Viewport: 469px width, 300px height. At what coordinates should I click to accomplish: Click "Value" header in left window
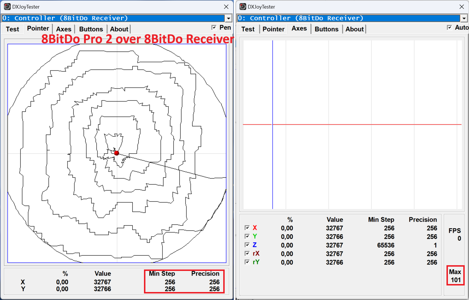pos(103,273)
